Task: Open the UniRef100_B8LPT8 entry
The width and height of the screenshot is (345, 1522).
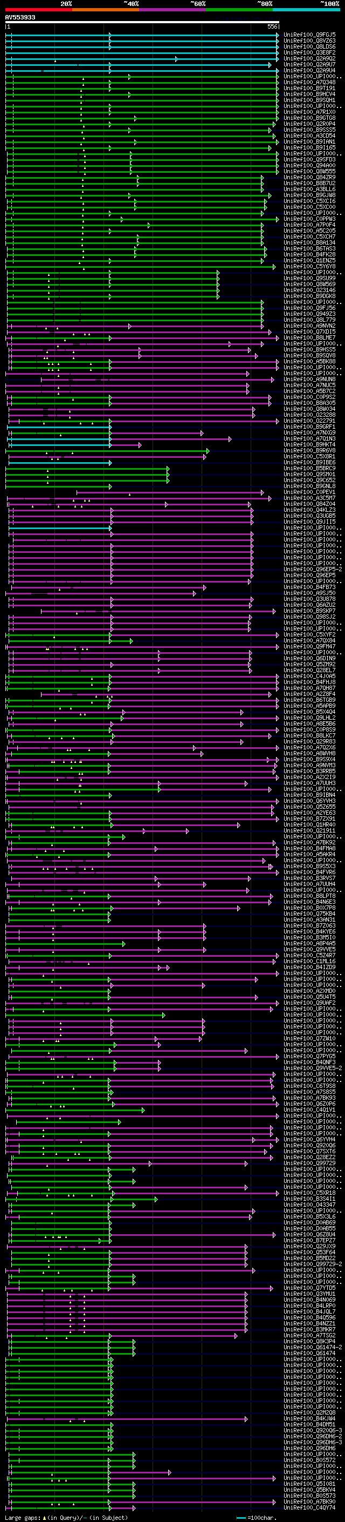Action: point(309,896)
